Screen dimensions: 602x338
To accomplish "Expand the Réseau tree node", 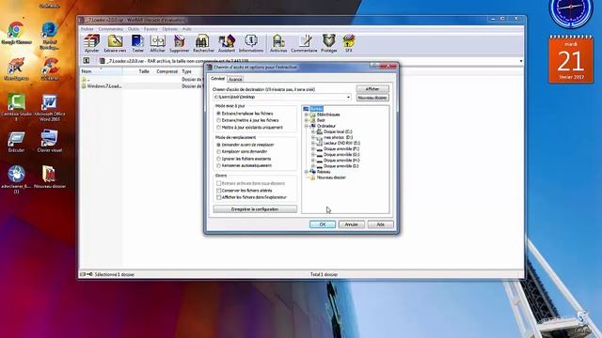I will 307,172.
